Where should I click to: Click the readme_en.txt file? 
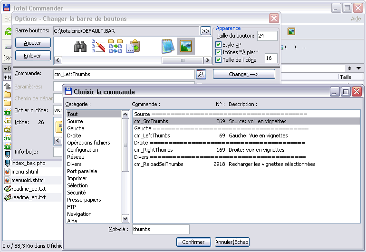click(29, 197)
